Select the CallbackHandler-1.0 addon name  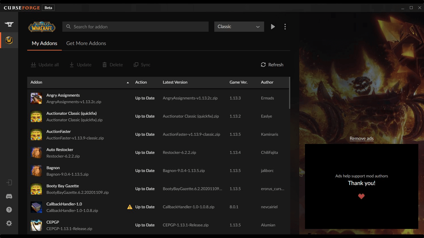[64, 204]
